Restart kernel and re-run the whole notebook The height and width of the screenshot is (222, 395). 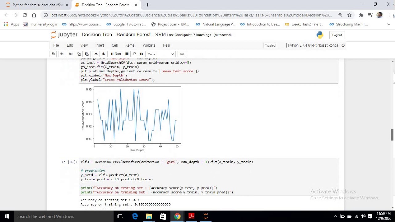[x=142, y=54]
